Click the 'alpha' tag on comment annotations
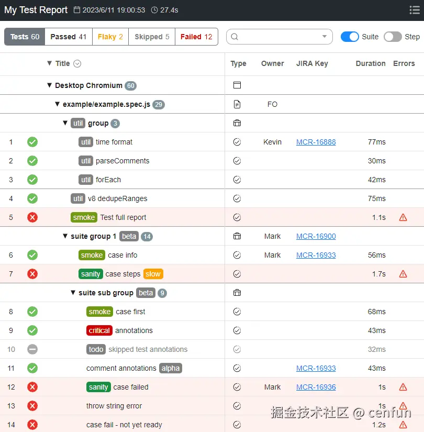The height and width of the screenshot is (432, 424). point(171,368)
